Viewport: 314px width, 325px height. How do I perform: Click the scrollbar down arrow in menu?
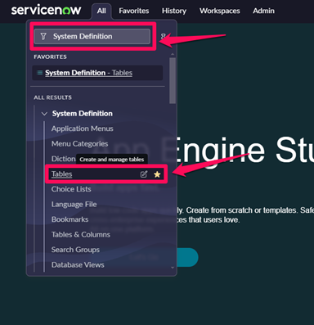pyautogui.click(x=173, y=268)
